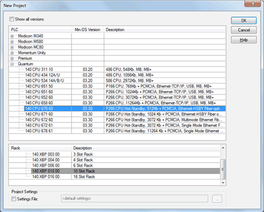Viewport: 264px width, 212px height.
Task: Select the Modicon M340 family
Action: 30,36
